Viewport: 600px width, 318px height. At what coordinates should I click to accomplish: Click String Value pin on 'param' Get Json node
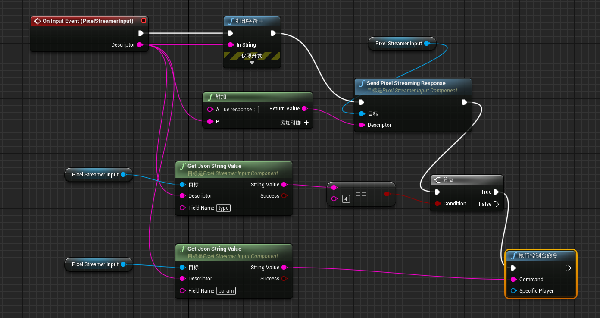(x=284, y=268)
